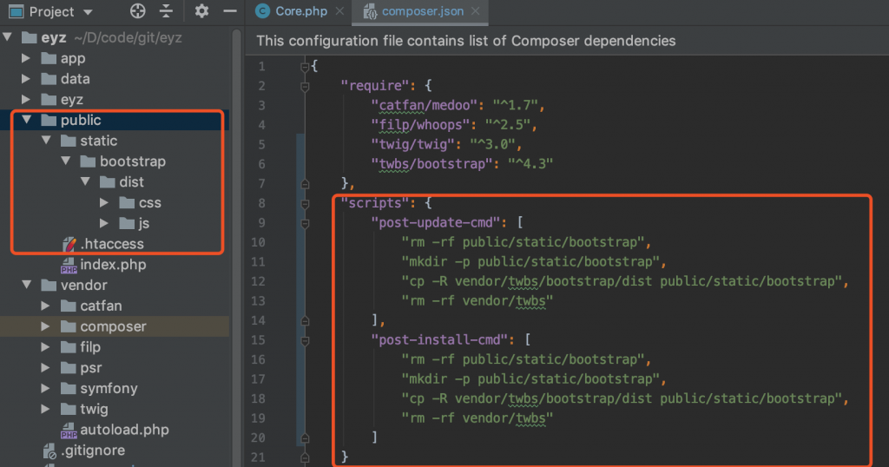Collapse the dist folder

coord(85,181)
